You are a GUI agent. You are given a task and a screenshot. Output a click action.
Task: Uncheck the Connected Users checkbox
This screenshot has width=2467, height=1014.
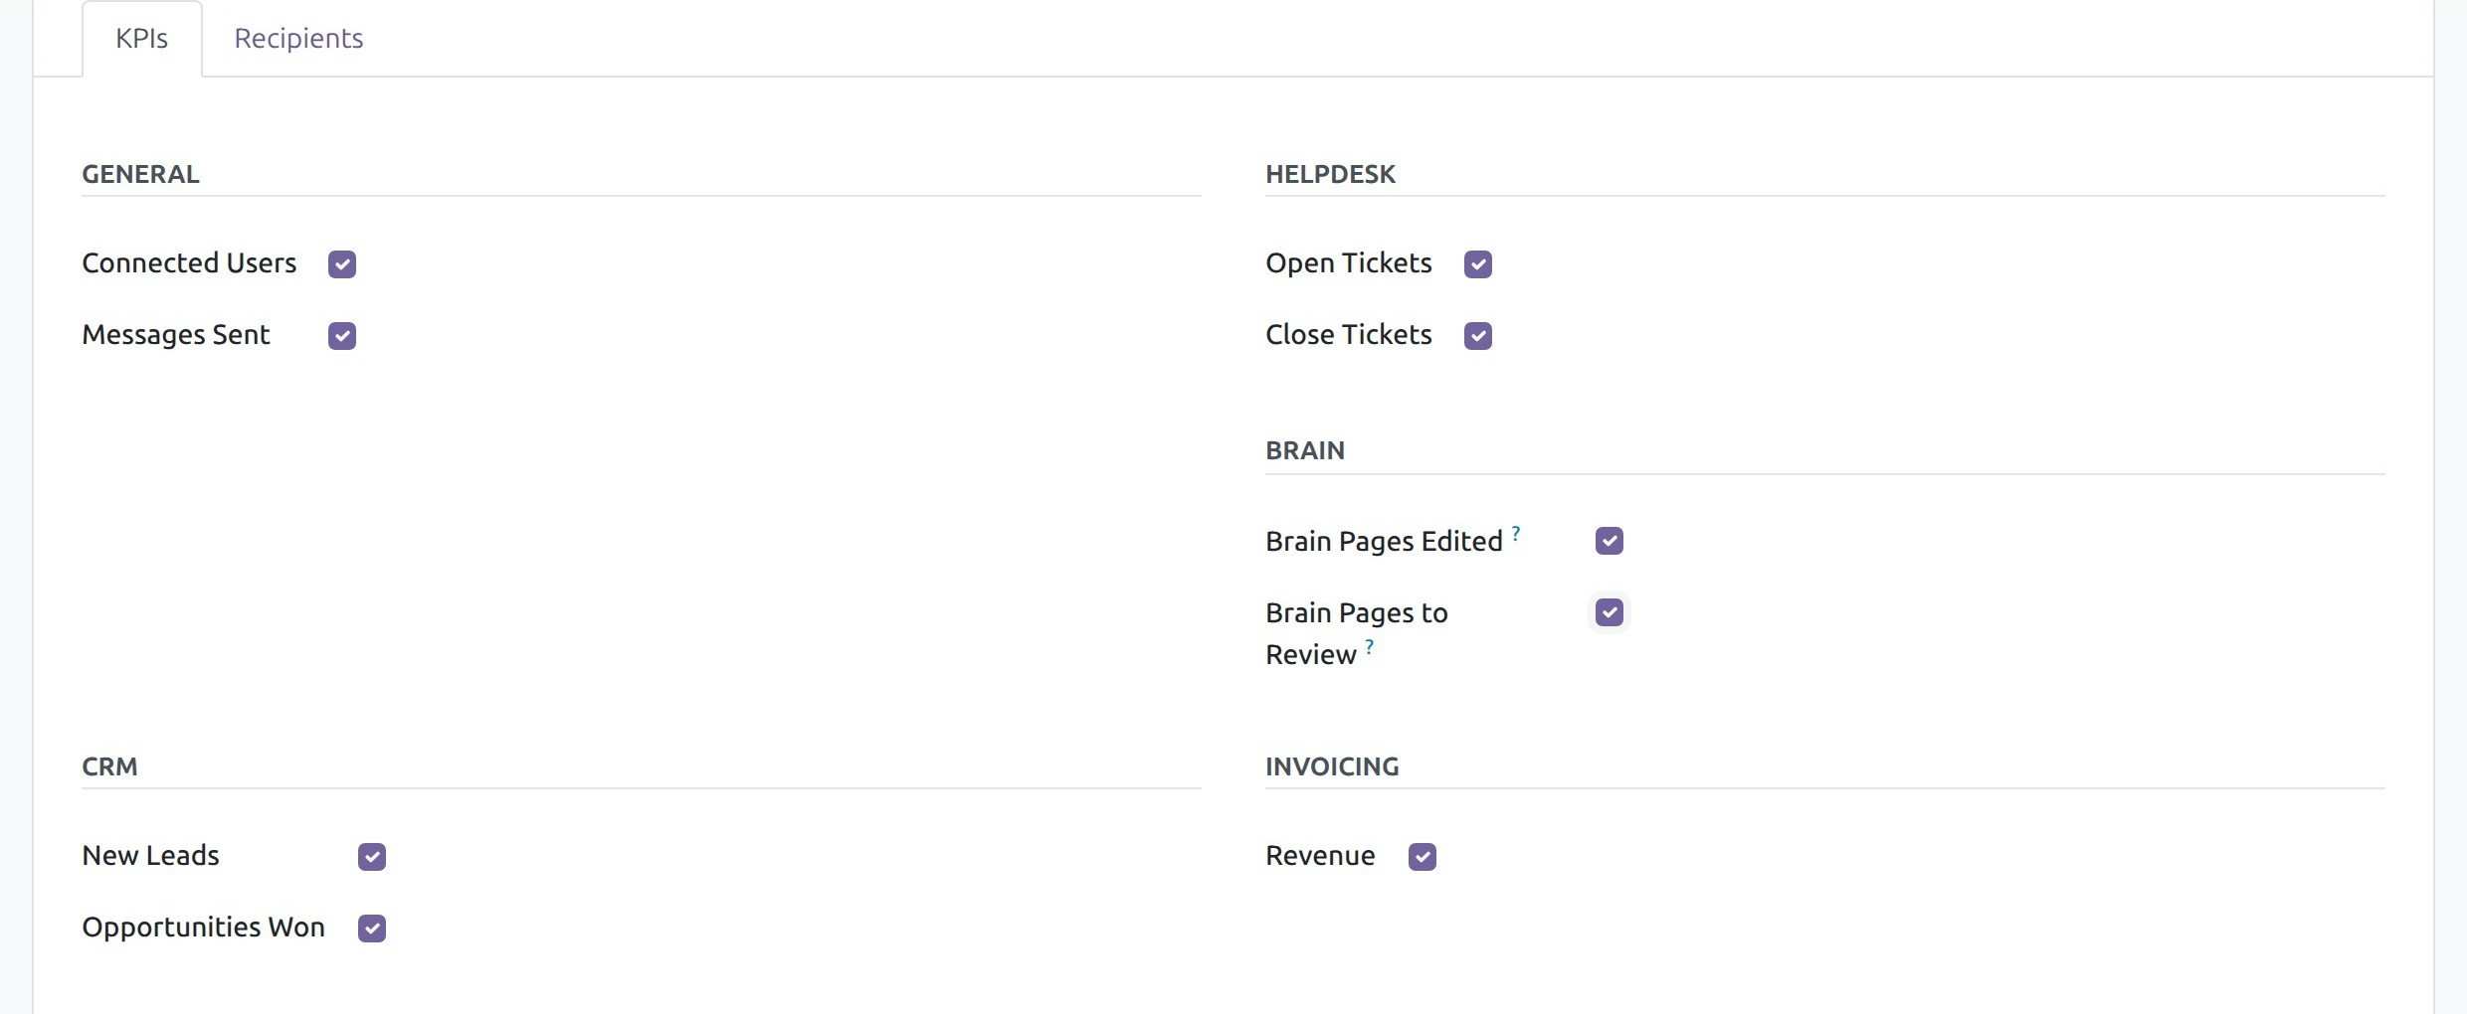(x=342, y=264)
